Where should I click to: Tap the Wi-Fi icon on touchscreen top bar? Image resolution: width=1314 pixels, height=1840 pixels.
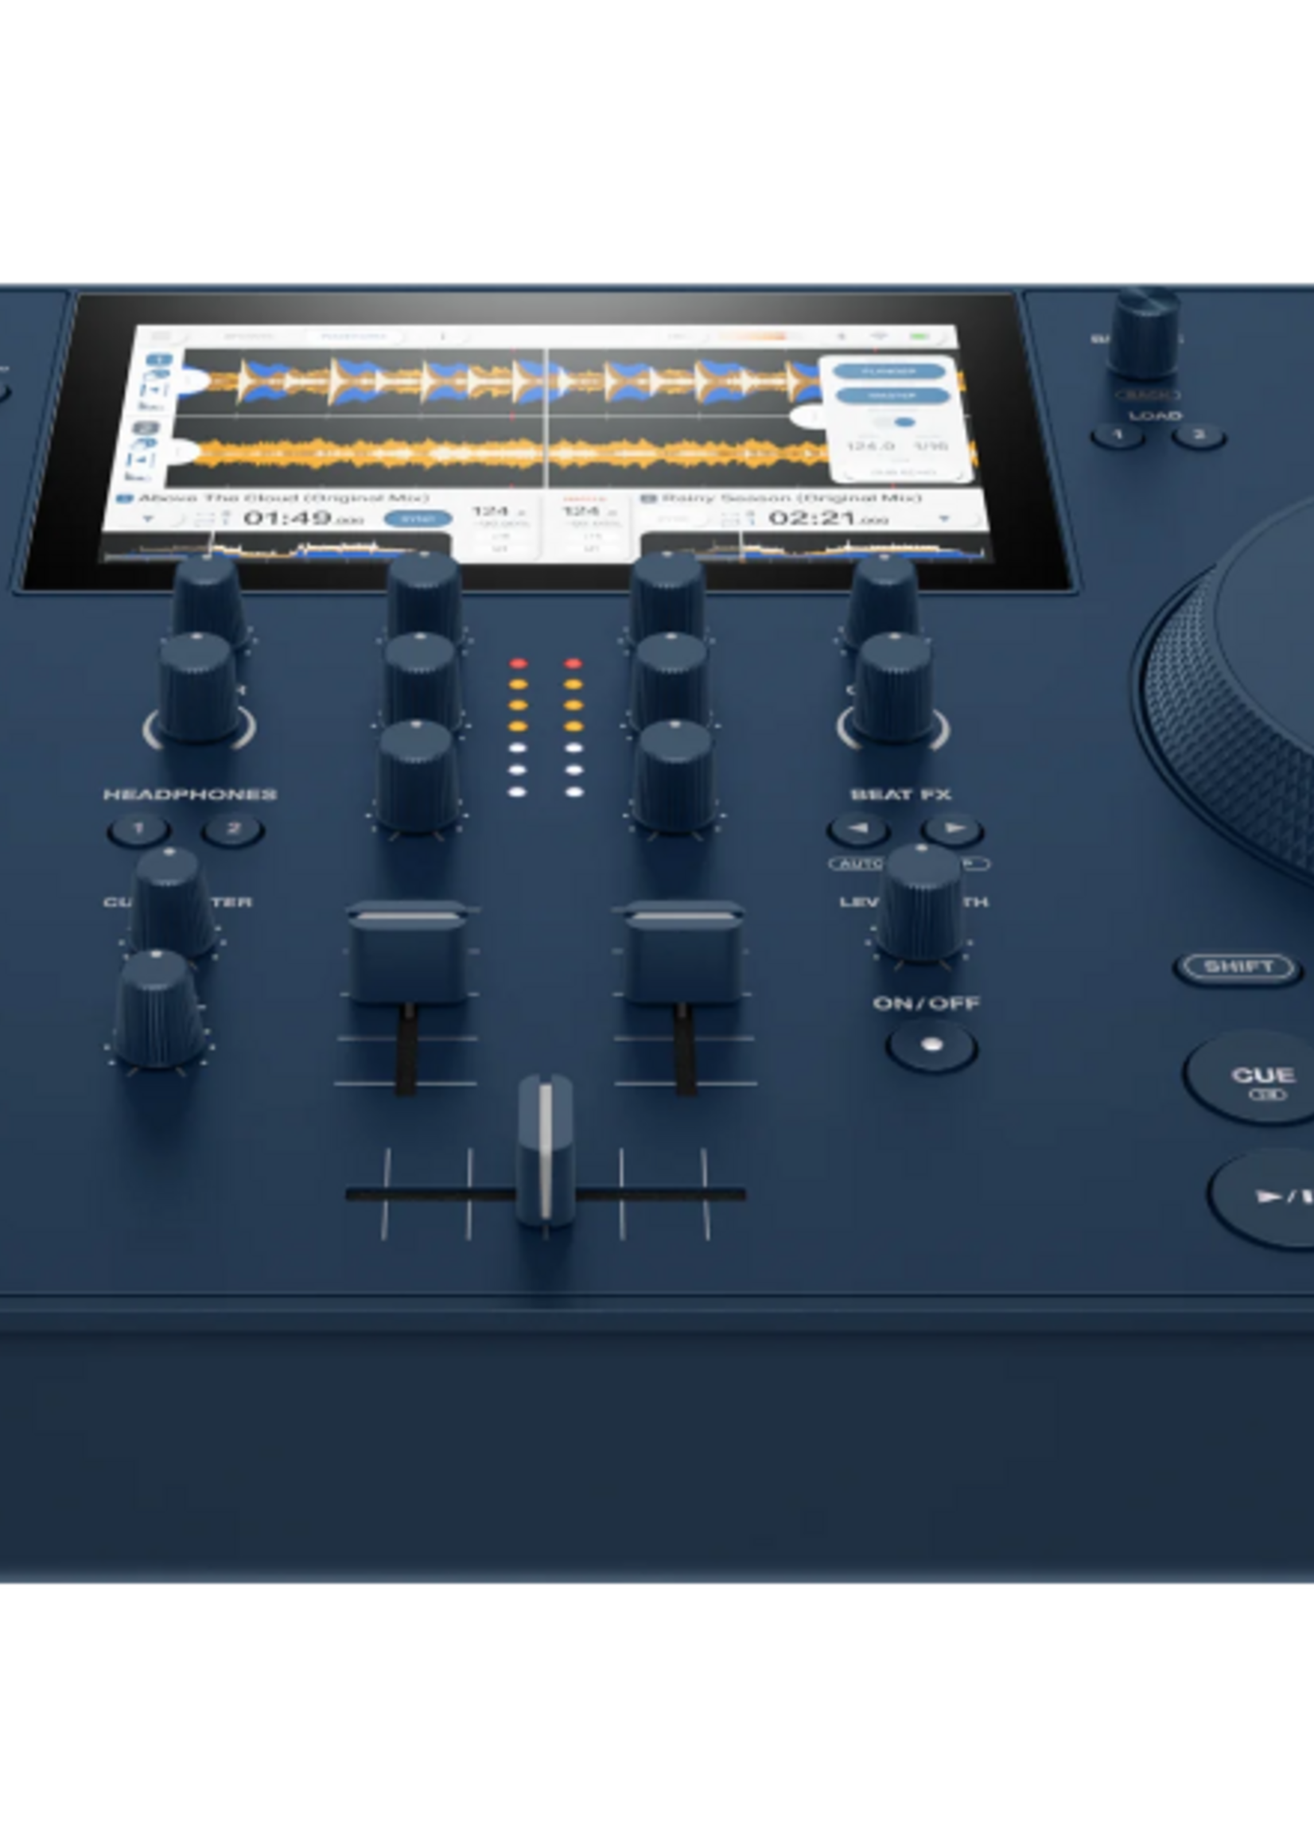click(880, 336)
